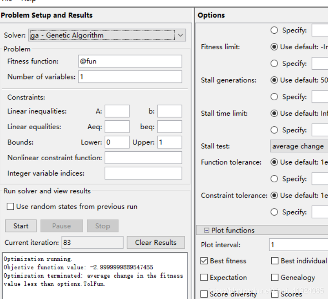Click the Fitness limit Specify value field
The image size is (328, 299).
click(320, 63)
